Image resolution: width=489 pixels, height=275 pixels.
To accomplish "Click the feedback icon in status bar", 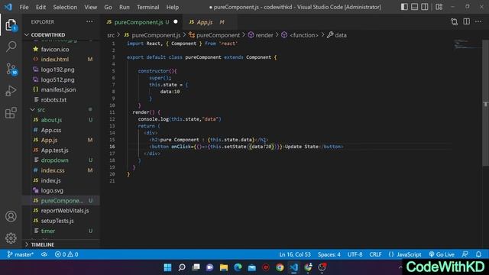I will 465,254.
